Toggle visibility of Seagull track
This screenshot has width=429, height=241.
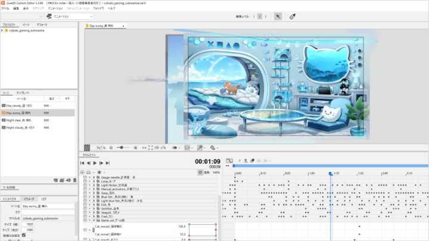coord(85,212)
